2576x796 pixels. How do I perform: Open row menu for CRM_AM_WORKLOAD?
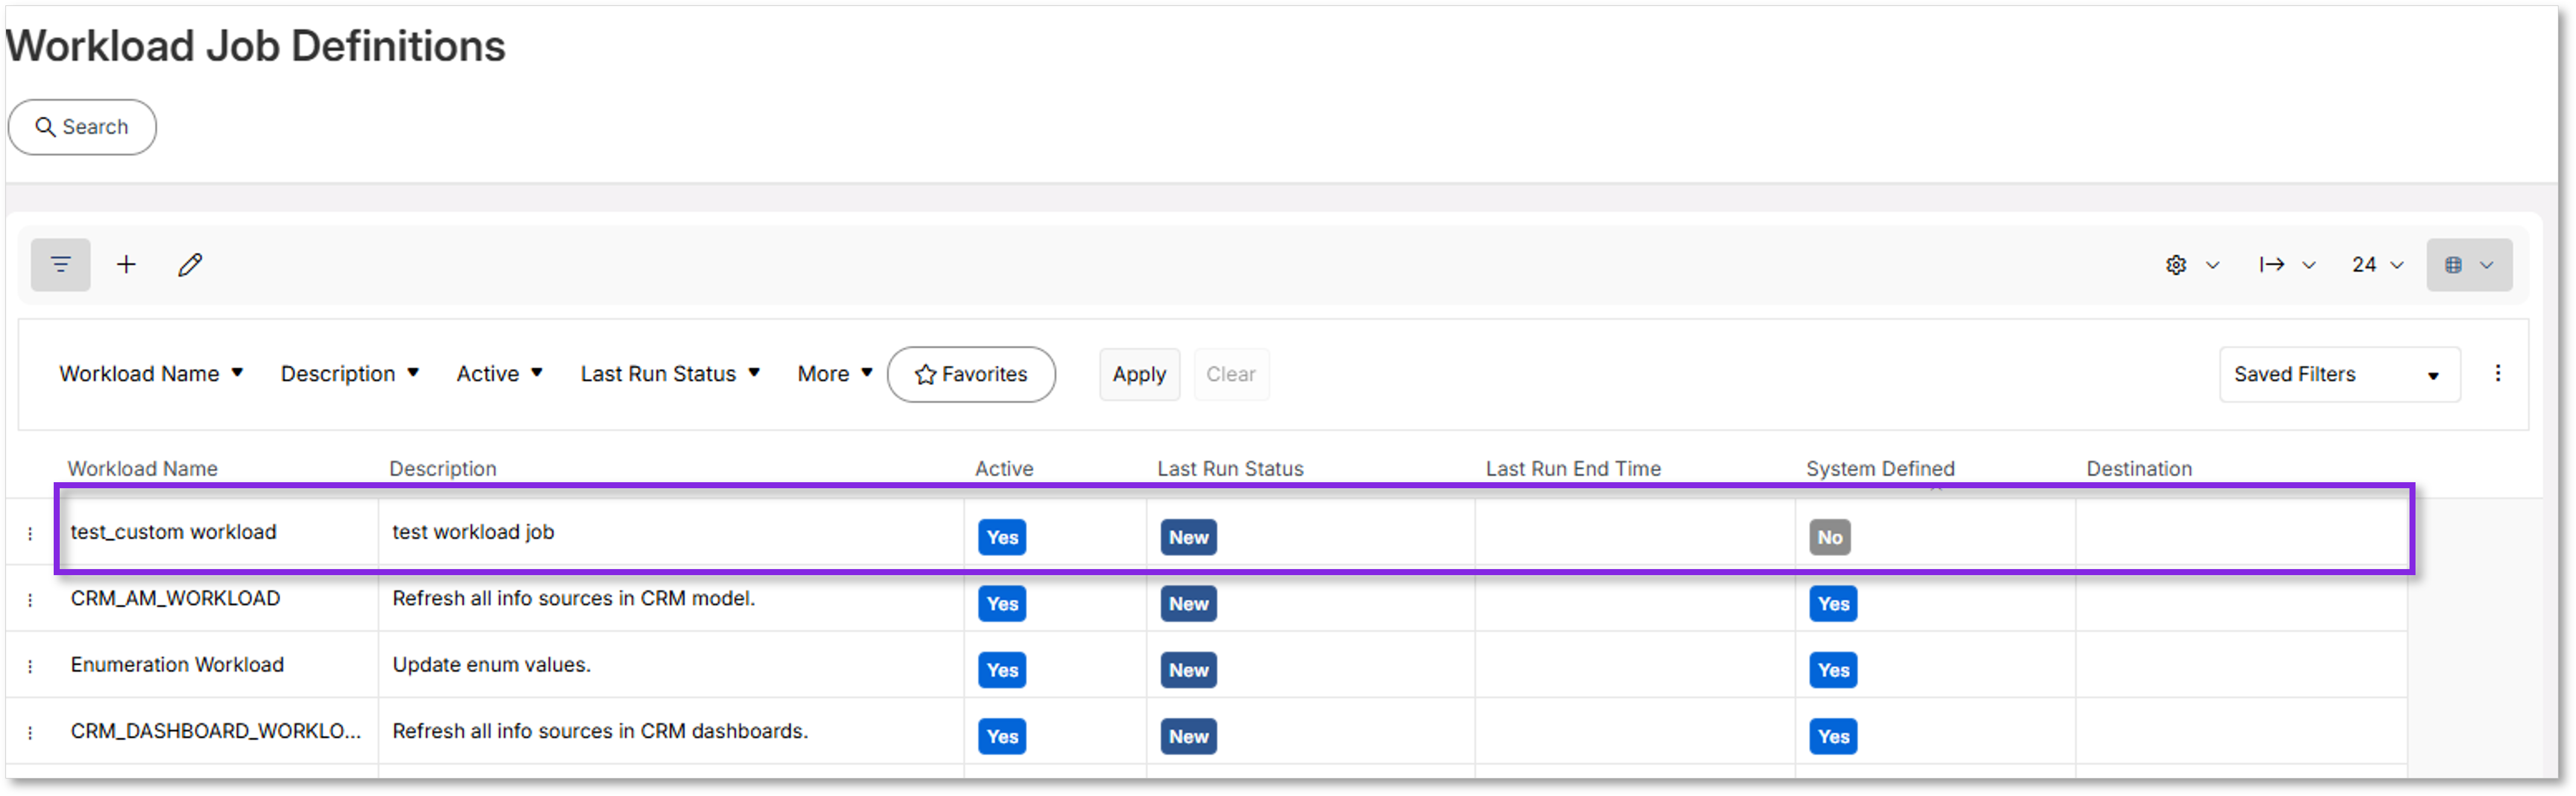30,600
